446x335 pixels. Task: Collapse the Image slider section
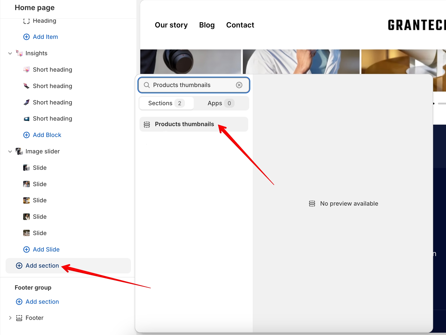tap(10, 151)
